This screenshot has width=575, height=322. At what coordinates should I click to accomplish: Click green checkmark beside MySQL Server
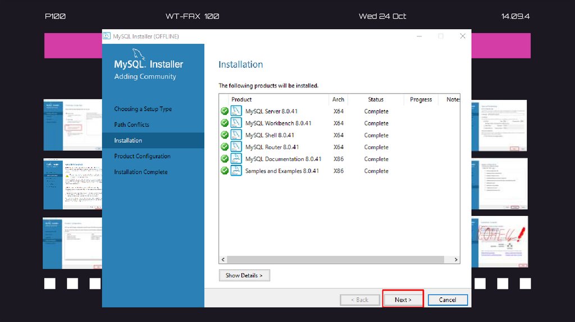[x=225, y=111]
